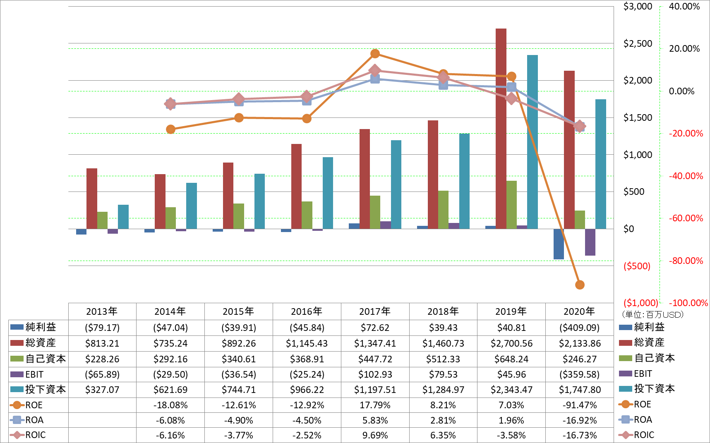This screenshot has height=443, width=710.
Task: Click the 投下資本 teal swatch in the data table row
Action: [17, 389]
